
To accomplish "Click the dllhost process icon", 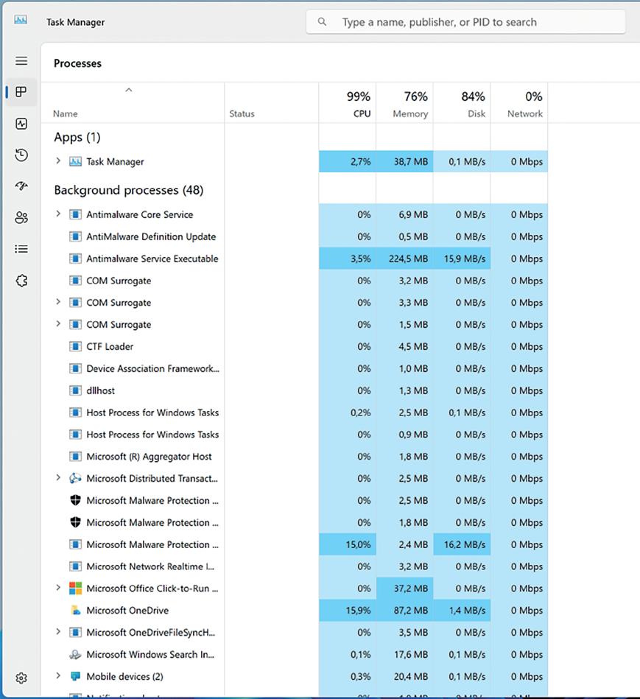I will 75,390.
